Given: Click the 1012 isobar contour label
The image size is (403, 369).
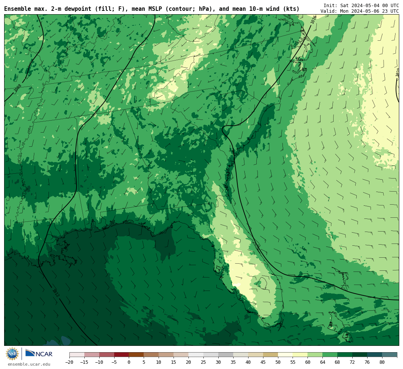Looking at the screenshot, I should coord(56,293).
